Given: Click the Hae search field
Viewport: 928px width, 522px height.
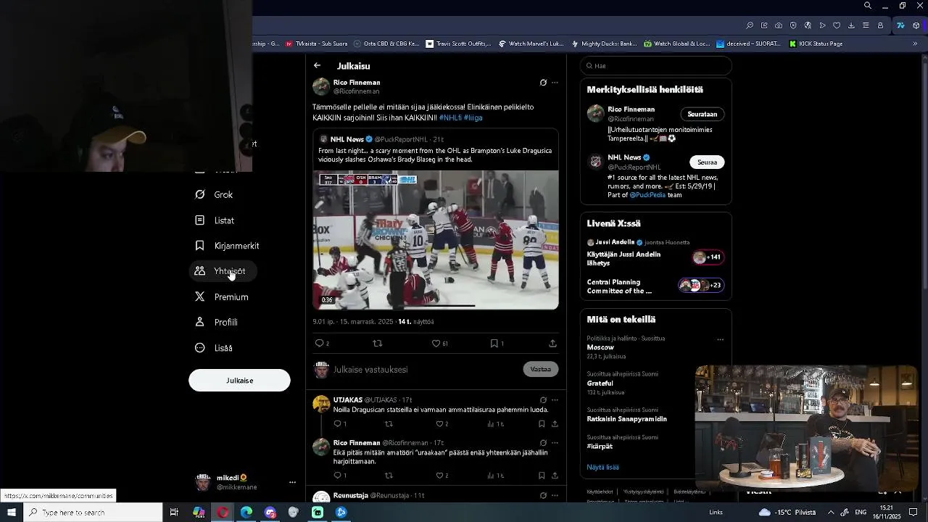Looking at the screenshot, I should tap(655, 66).
